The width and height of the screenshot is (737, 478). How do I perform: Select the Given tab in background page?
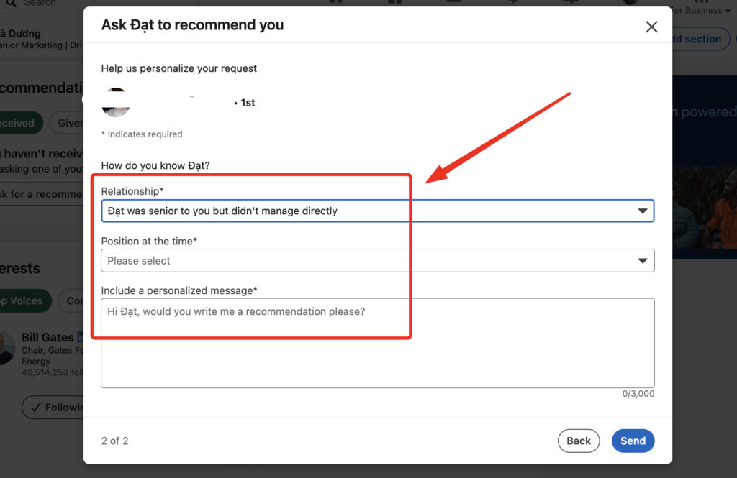(67, 123)
